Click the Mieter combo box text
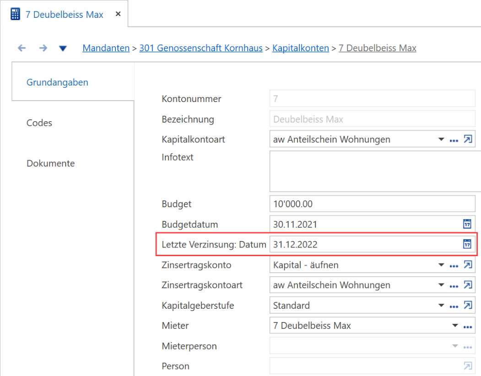Screen dimensions: 481x376 coord(312,325)
